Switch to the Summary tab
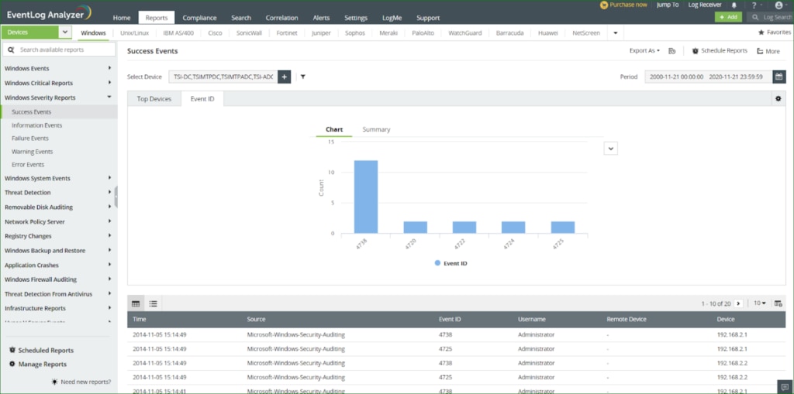Viewport: 794px width, 394px height. 376,129
